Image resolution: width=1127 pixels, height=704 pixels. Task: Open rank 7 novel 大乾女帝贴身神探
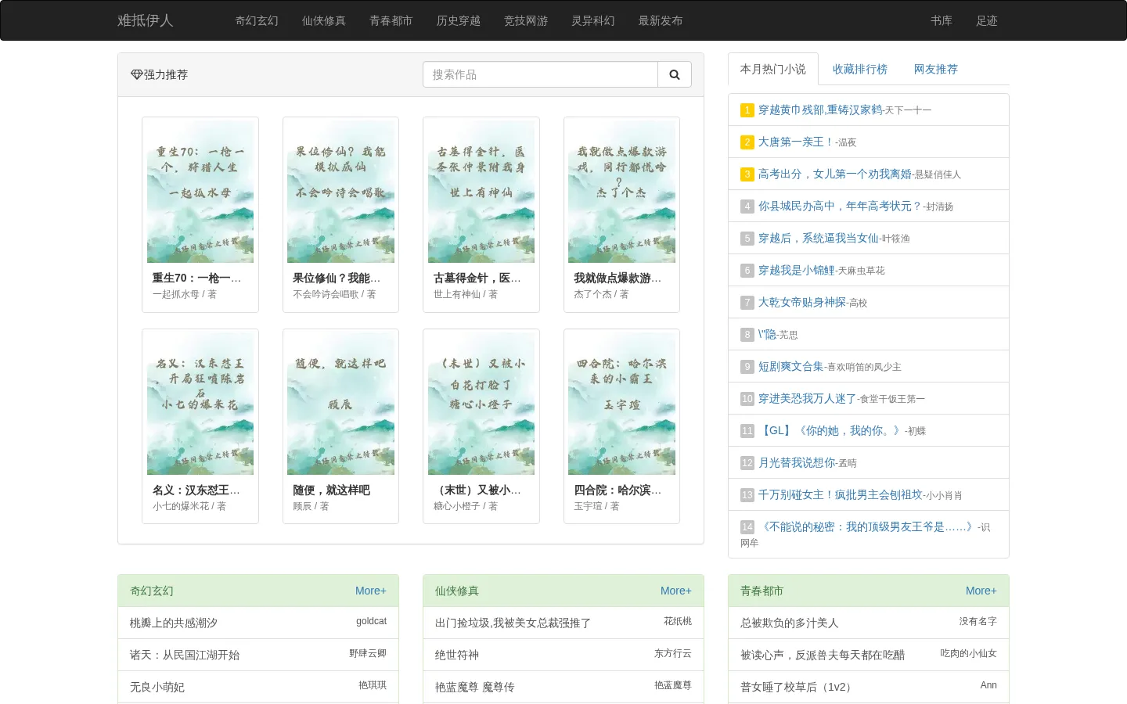click(x=801, y=302)
